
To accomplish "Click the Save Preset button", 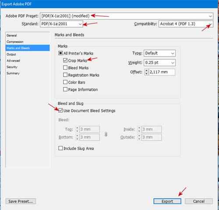I will tap(21, 201).
